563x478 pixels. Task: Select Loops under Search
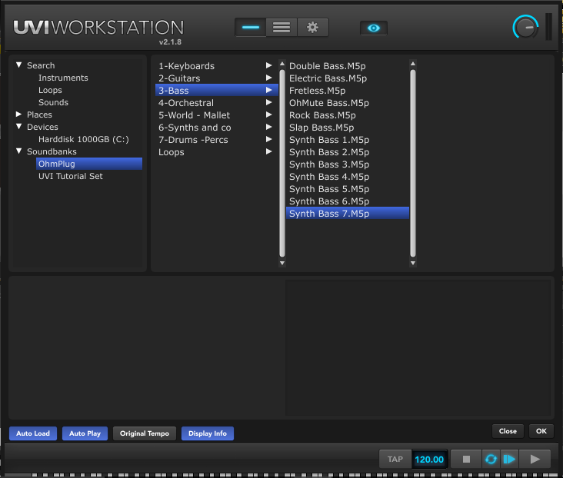point(50,90)
